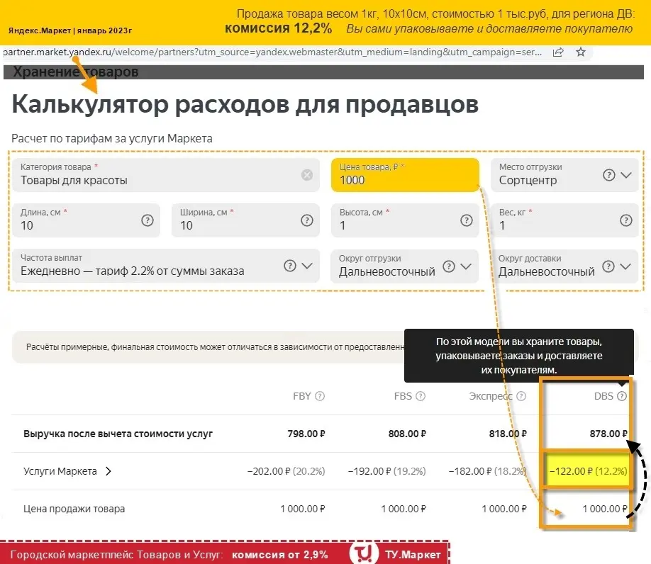Clear the Категория товара field with the X icon
651x564 pixels.
pos(307,175)
